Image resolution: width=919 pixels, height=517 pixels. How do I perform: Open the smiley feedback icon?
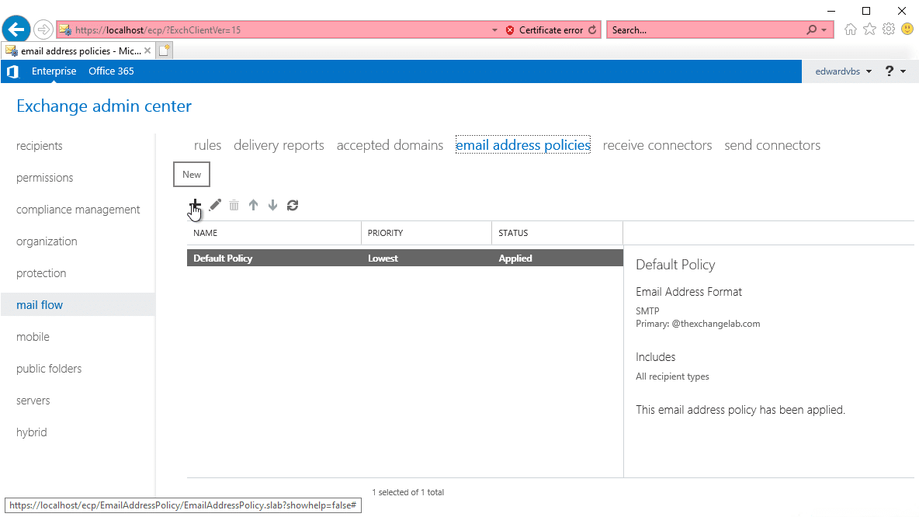coord(907,29)
